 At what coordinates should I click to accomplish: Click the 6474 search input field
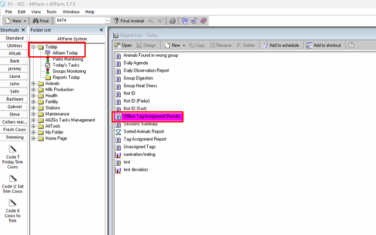coord(81,21)
